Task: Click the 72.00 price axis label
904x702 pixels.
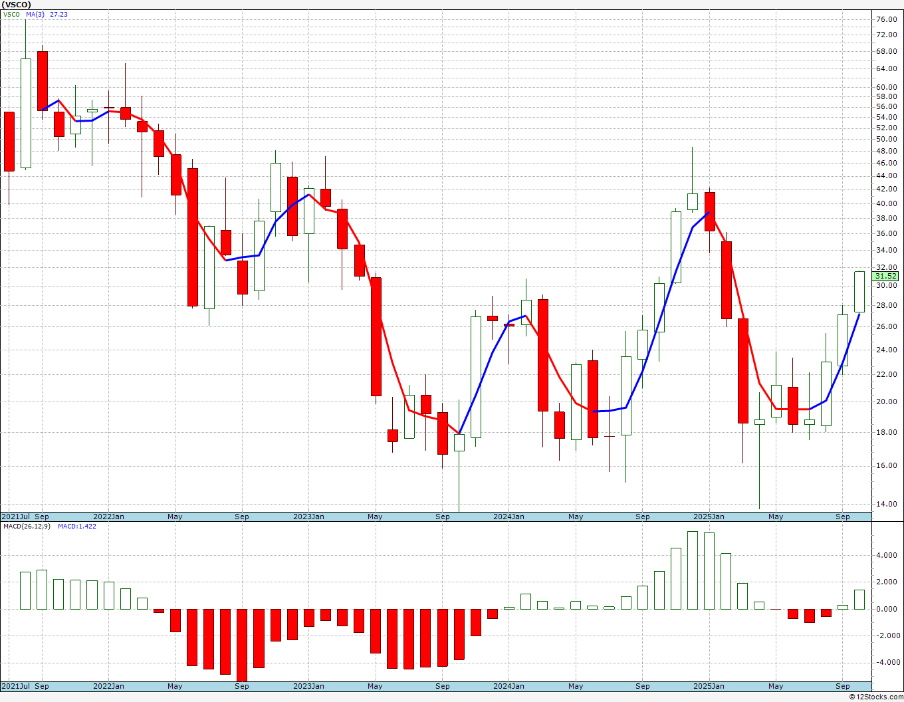Action: pyautogui.click(x=886, y=35)
